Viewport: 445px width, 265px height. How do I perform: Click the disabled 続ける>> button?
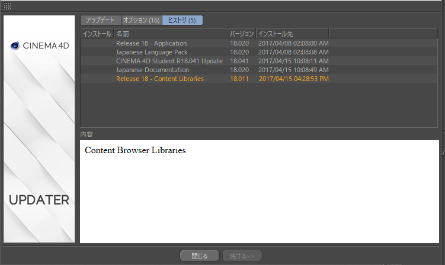tap(242, 256)
